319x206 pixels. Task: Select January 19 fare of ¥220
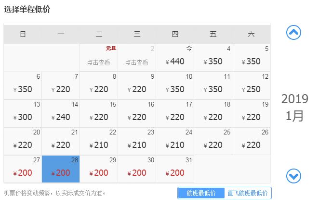click(251, 117)
